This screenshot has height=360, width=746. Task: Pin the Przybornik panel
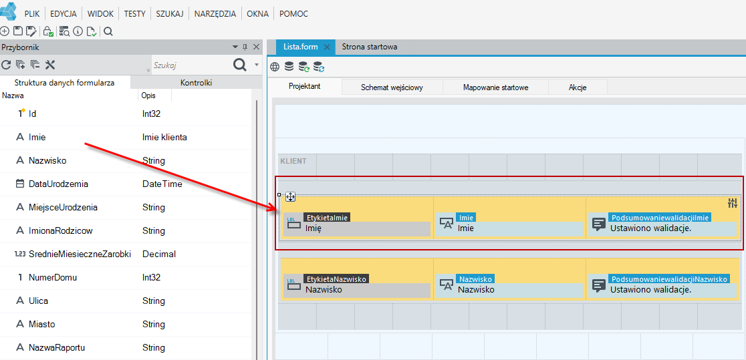pyautogui.click(x=245, y=47)
